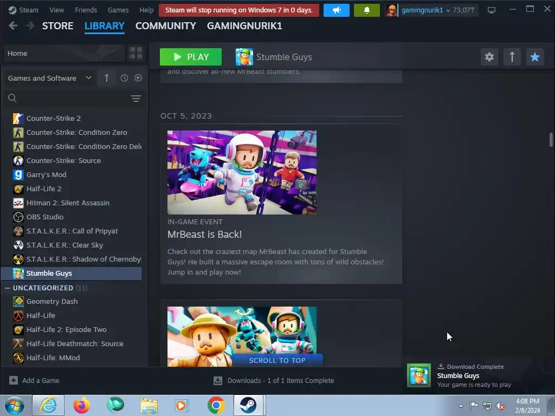
Task: Select Counter-Strike: Source
Action: click(63, 160)
